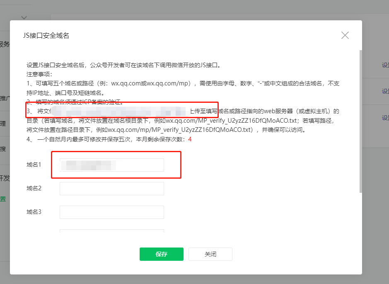This screenshot has width=389, height=284.
Task: Open the sidebar item ending in 理
Action: (3, 124)
